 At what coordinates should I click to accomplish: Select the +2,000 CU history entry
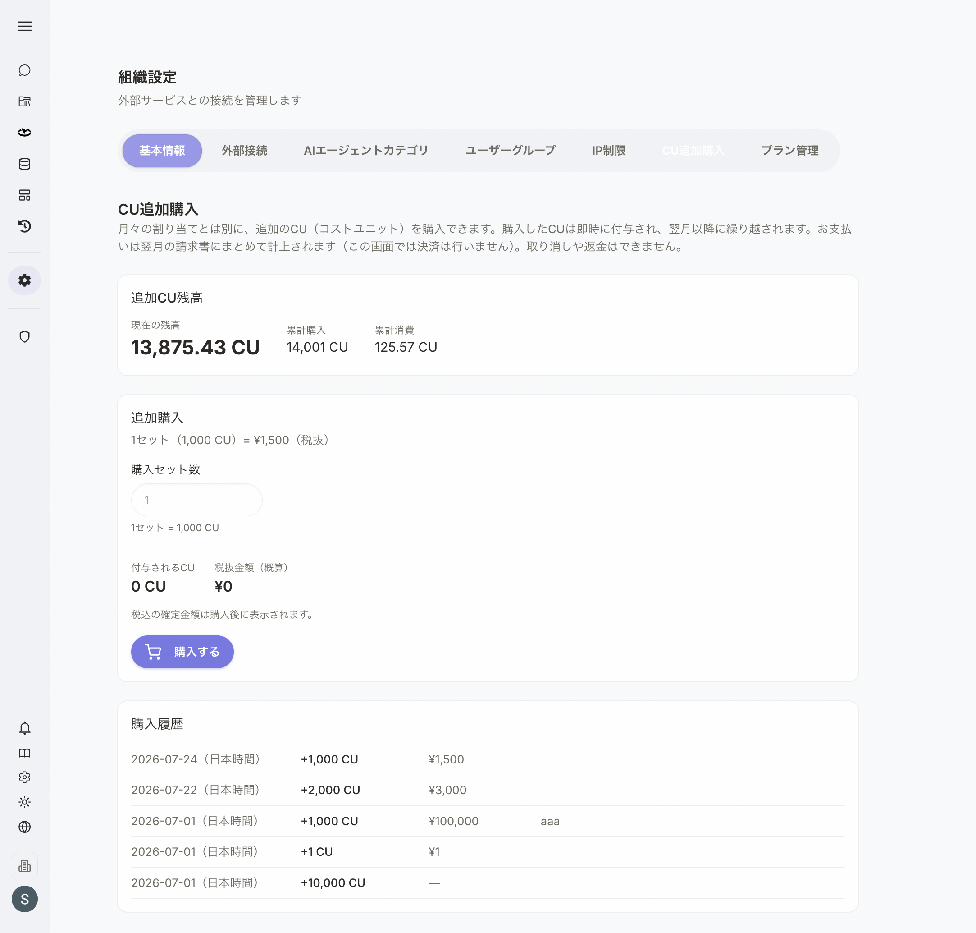pyautogui.click(x=330, y=790)
